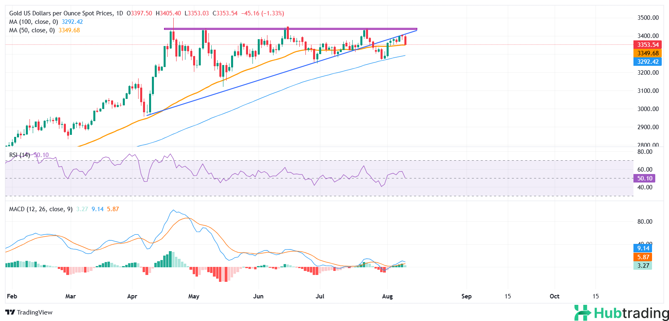
Task: Click the blue 3292.42 MA price tag
Action: click(648, 62)
